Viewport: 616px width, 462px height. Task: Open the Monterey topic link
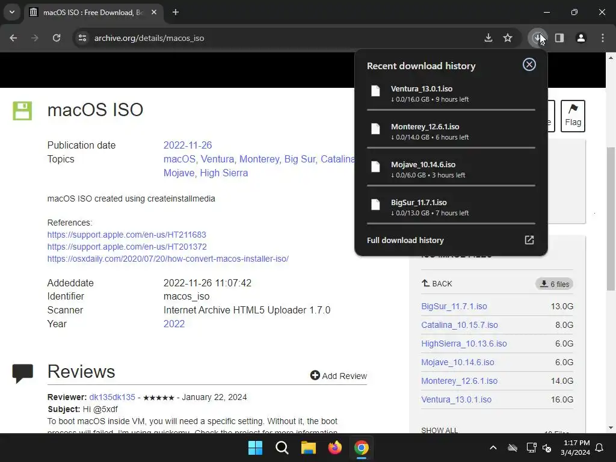[x=259, y=159]
